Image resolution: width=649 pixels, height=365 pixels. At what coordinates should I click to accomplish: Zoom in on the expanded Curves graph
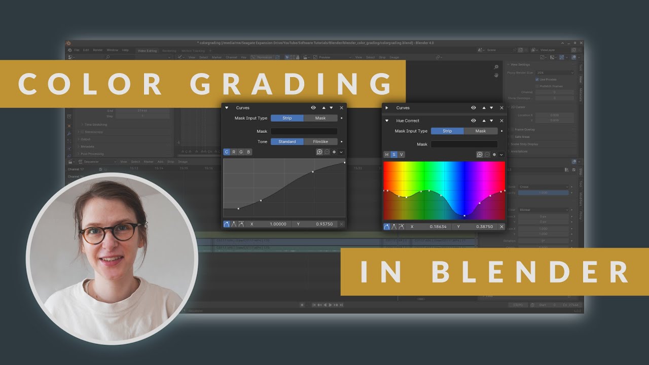click(x=319, y=152)
